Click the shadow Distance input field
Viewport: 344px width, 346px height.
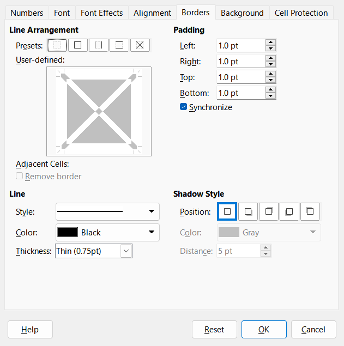point(239,251)
